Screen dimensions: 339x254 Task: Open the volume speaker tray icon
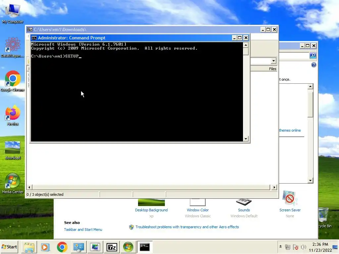tap(304, 247)
